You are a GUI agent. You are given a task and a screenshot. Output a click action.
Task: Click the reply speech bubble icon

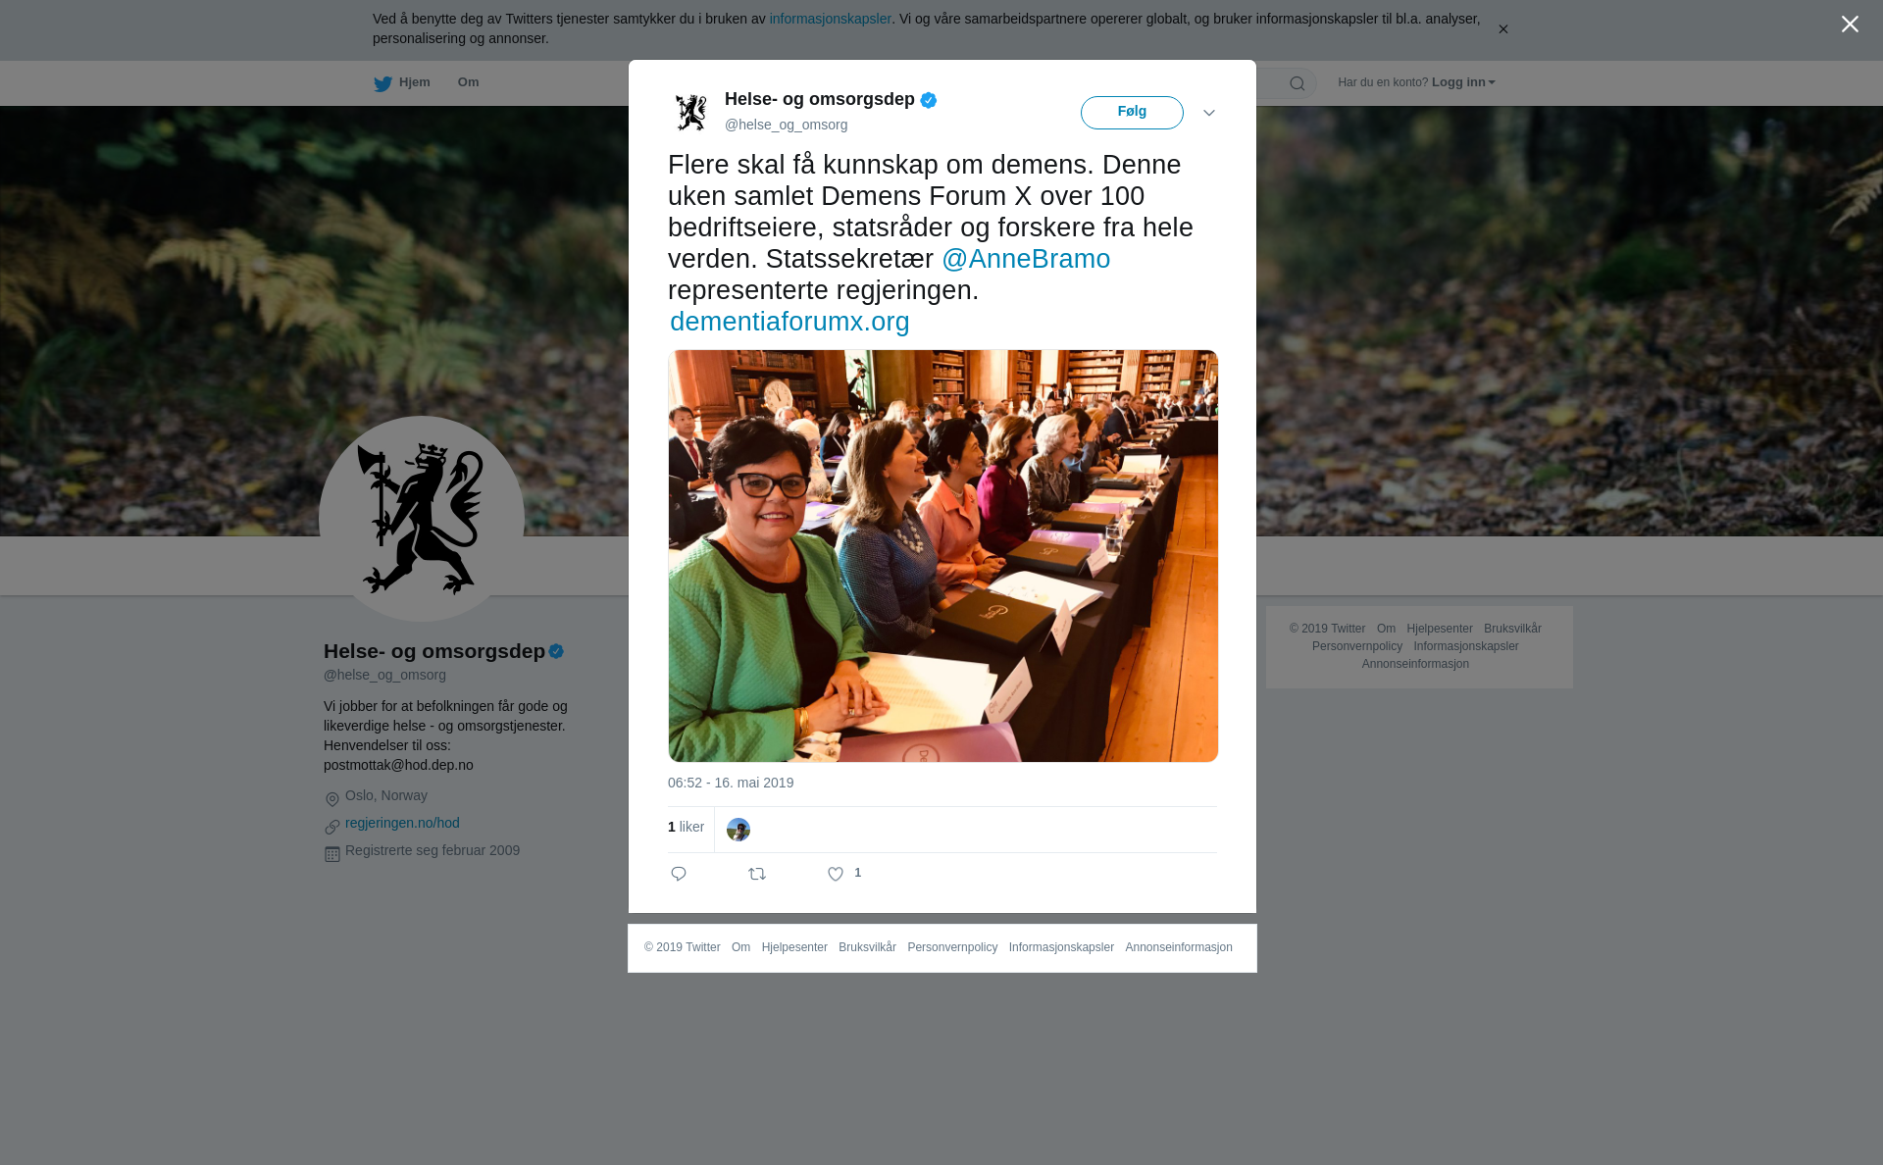tap(679, 874)
